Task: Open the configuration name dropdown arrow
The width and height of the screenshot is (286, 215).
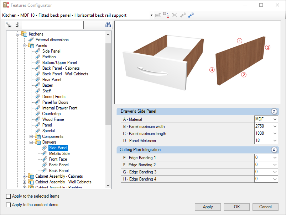Action: [x=151, y=15]
